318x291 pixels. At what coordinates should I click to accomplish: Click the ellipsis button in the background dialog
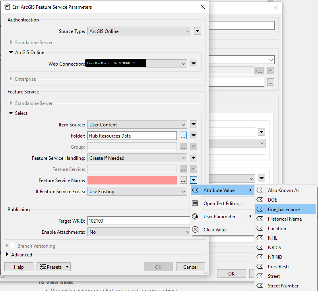271,82
